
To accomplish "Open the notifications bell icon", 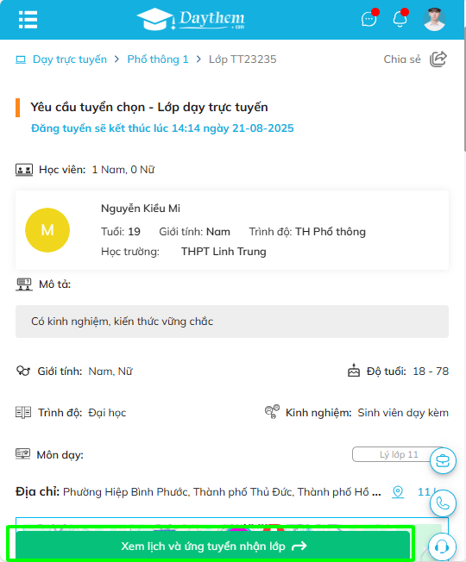I will tap(400, 18).
